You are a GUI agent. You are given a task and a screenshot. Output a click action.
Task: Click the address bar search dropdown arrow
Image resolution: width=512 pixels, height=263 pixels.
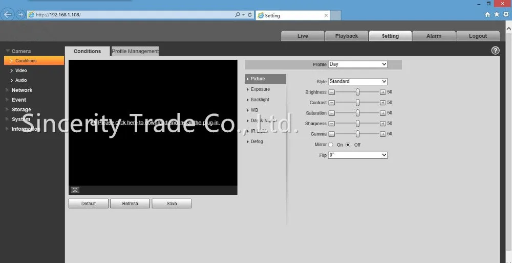click(x=244, y=15)
